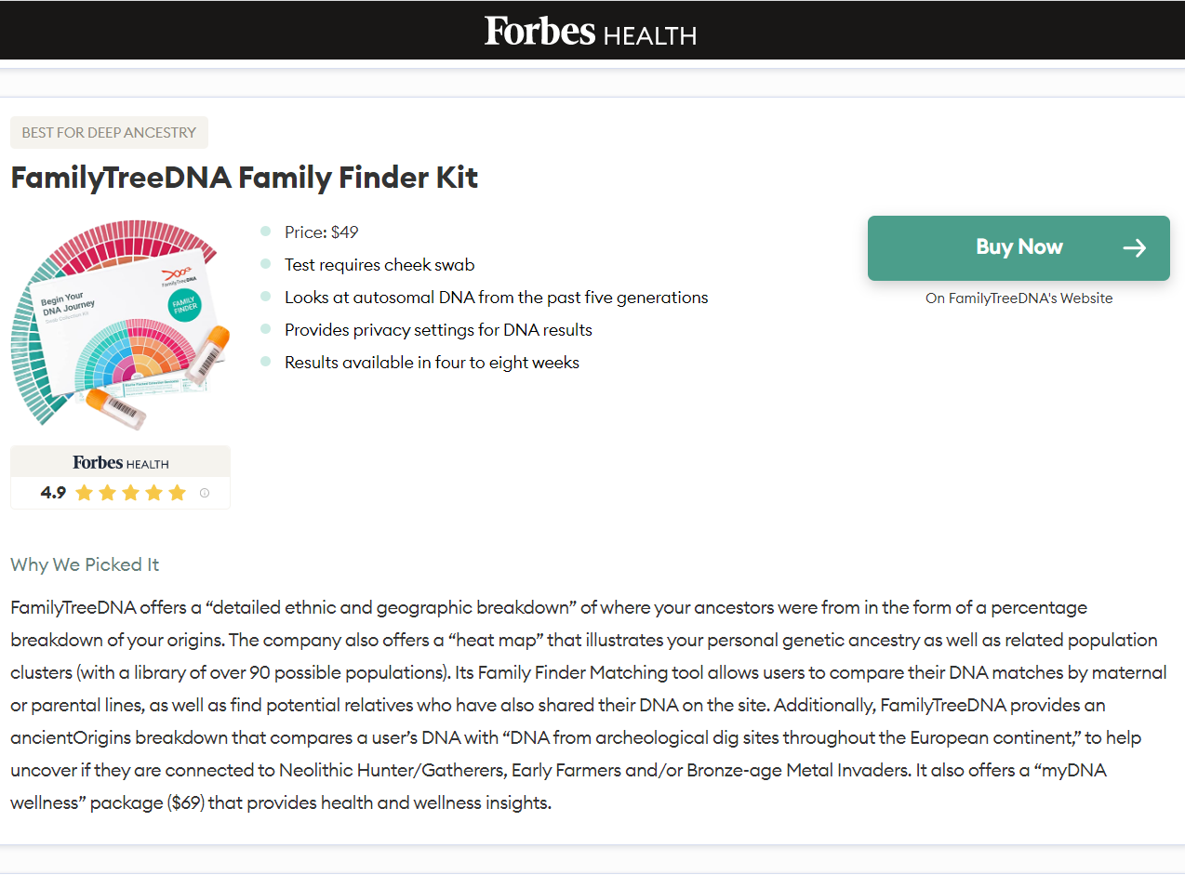The height and width of the screenshot is (888, 1185).
Task: Click the teal Family Finder badge on the box
Action: click(x=184, y=305)
